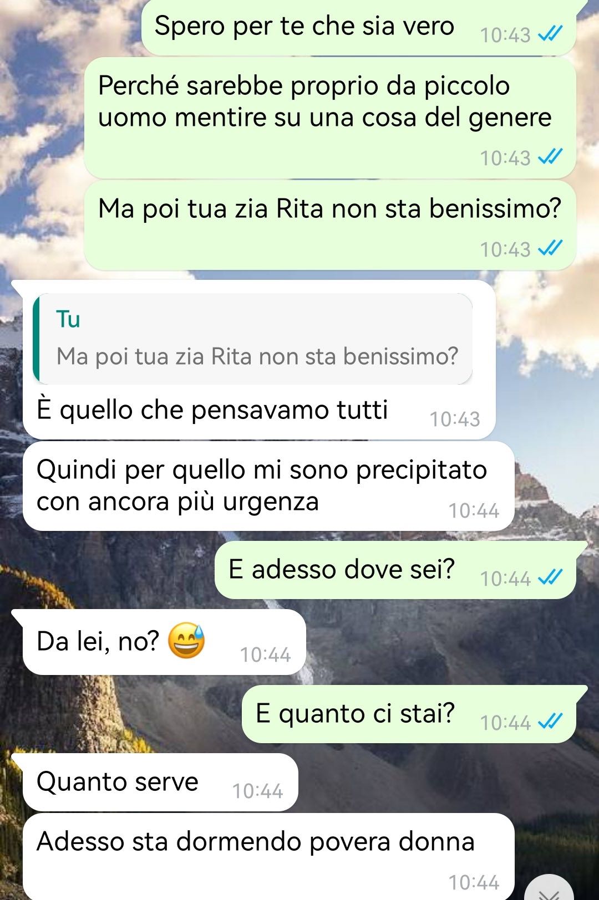Viewport: 599px width, 900px height.
Task: Tap the double check on 'Perché sarebbe proprio' message
Action: point(550,157)
